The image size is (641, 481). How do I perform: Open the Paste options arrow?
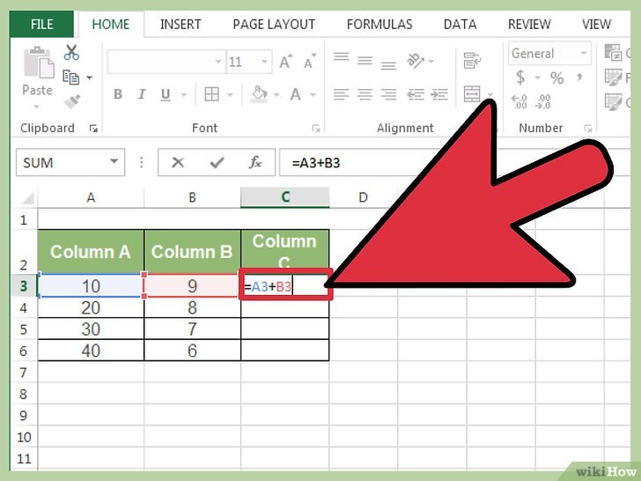[37, 107]
